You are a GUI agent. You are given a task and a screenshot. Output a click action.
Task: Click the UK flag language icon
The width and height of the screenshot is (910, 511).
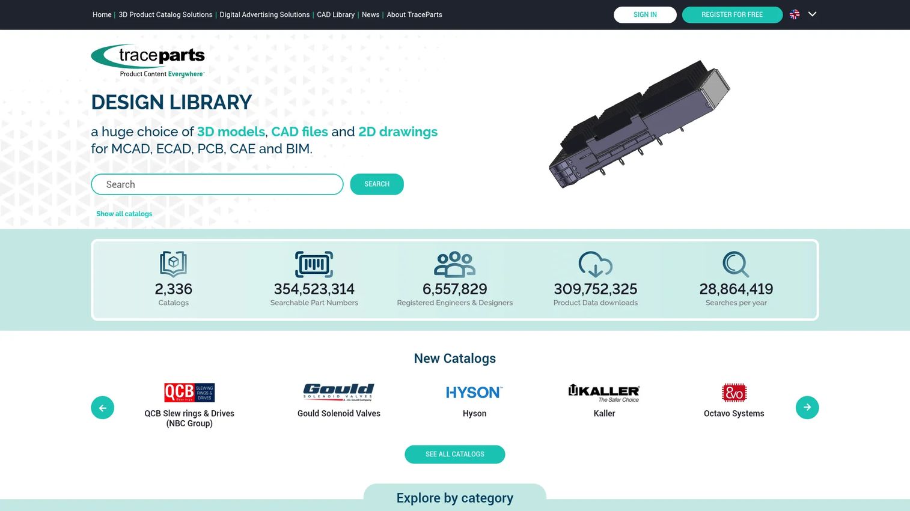pyautogui.click(x=795, y=14)
